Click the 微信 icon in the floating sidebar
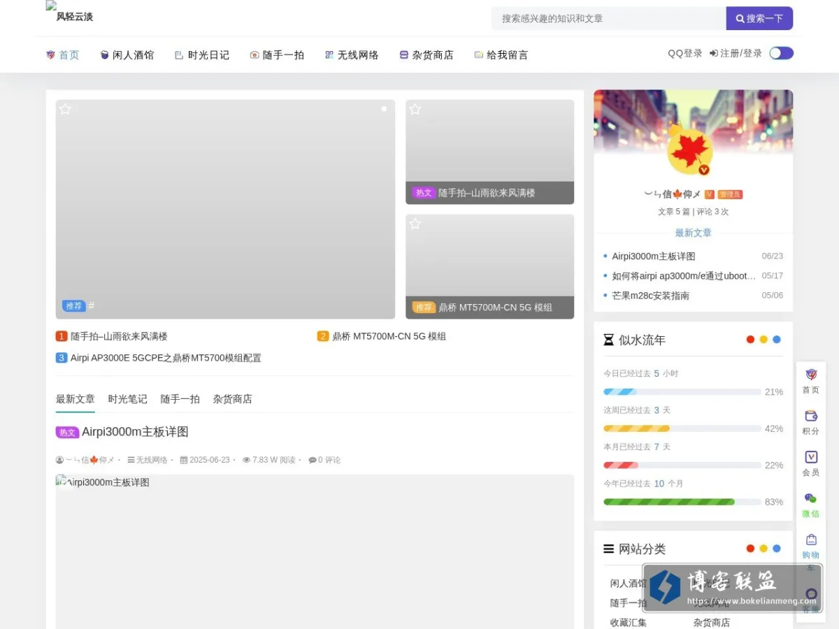This screenshot has width=839, height=629. tap(811, 498)
